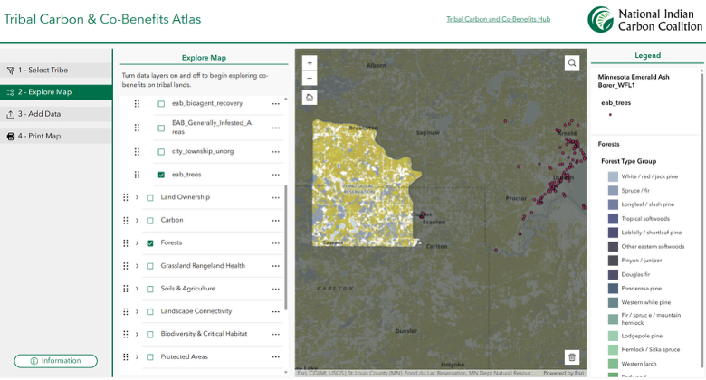
Task: Expand the Carbon layer group
Action: [138, 220]
